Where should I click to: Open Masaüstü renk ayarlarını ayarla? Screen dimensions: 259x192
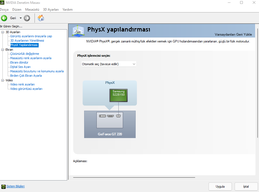click(31, 58)
